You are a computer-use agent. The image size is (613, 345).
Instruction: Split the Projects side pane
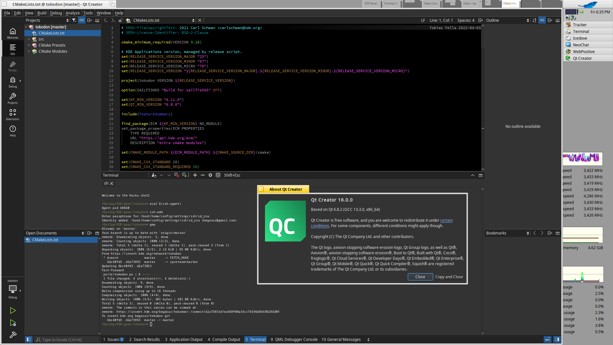[x=89, y=20]
